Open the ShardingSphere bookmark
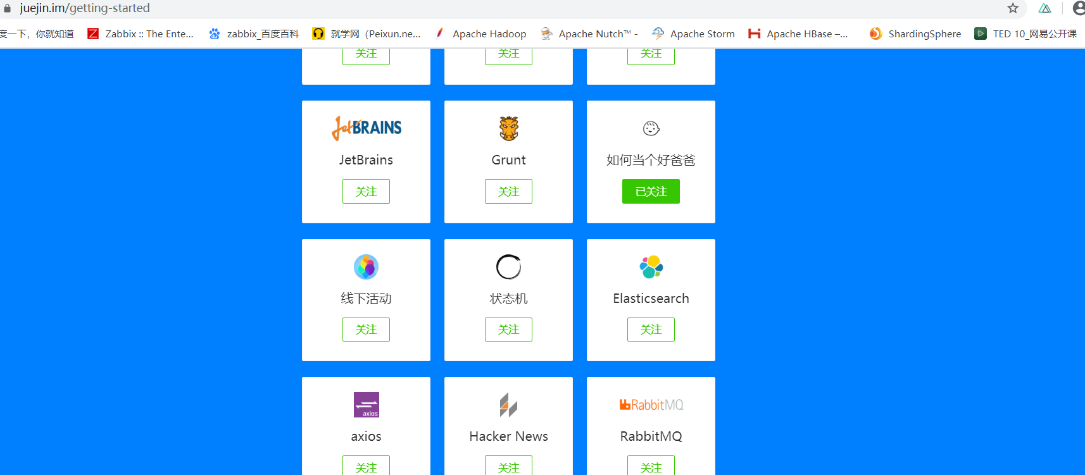This screenshot has height=475, width=1085. pyautogui.click(x=915, y=34)
